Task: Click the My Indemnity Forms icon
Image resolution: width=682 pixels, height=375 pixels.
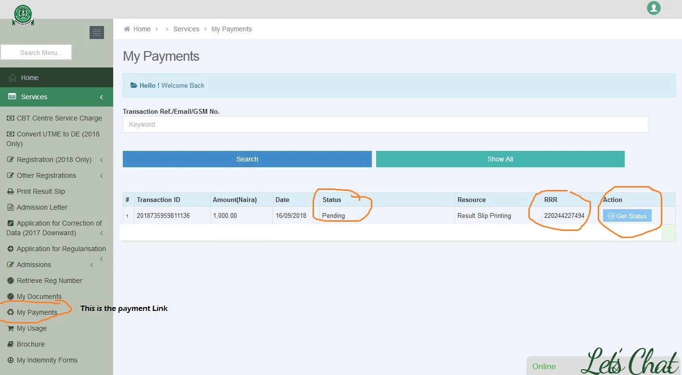Action: pyautogui.click(x=10, y=360)
